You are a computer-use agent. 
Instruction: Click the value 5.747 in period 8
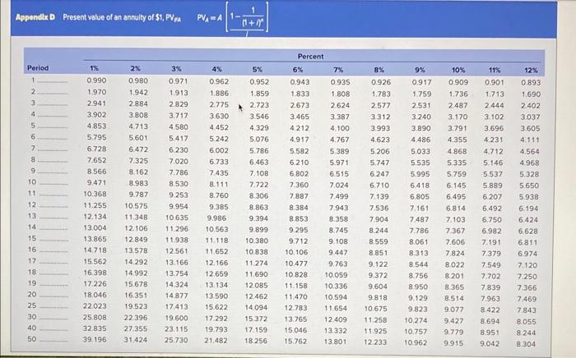[380, 163]
